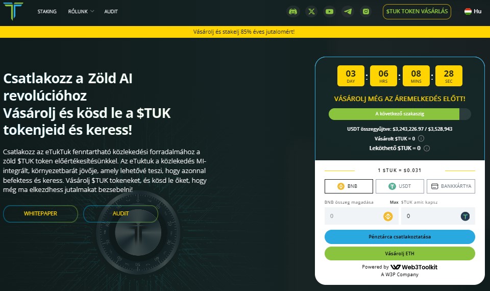Open the X (Twitter) social icon
490x291 pixels.
311,11
